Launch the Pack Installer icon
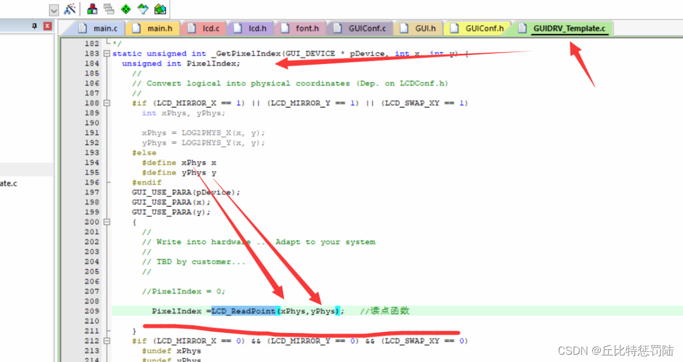The width and height of the screenshot is (683, 362). 160,8
